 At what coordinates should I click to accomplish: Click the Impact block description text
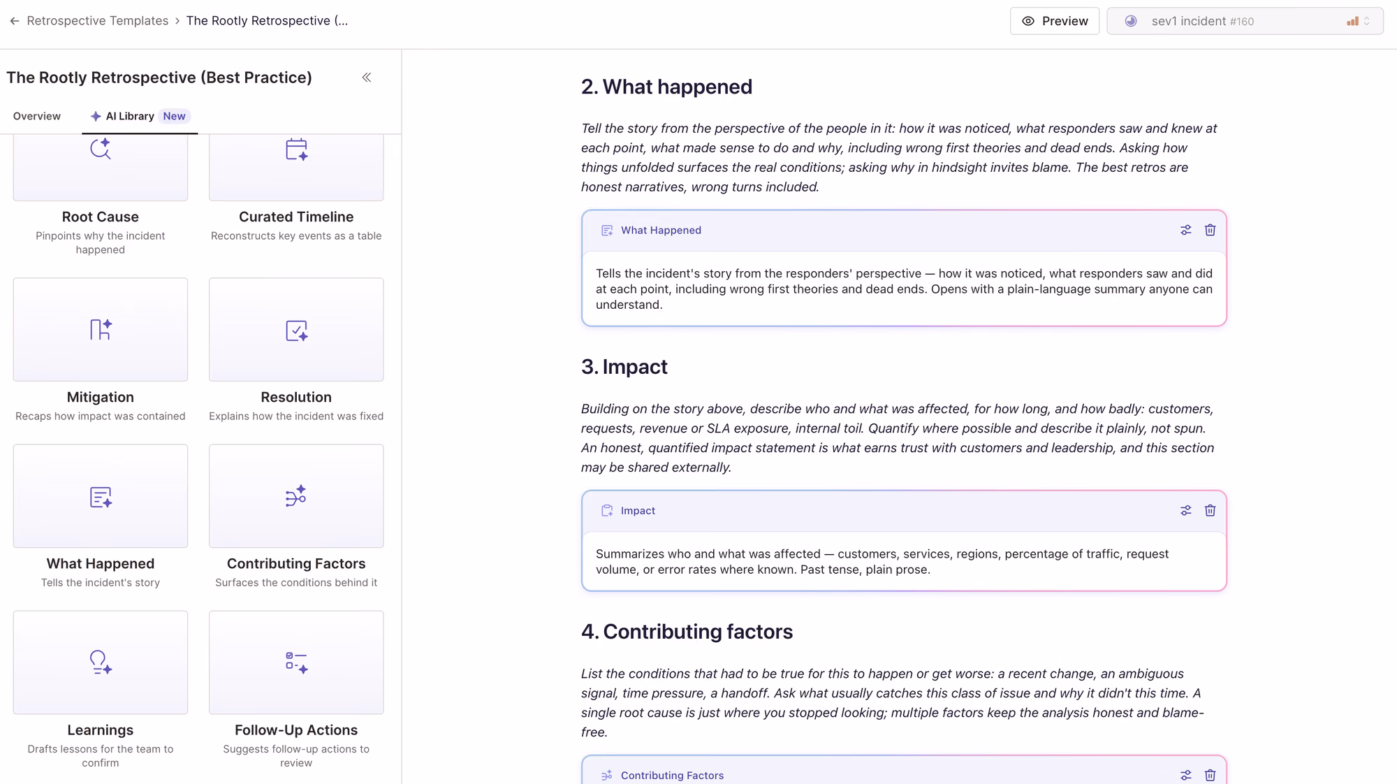882,562
